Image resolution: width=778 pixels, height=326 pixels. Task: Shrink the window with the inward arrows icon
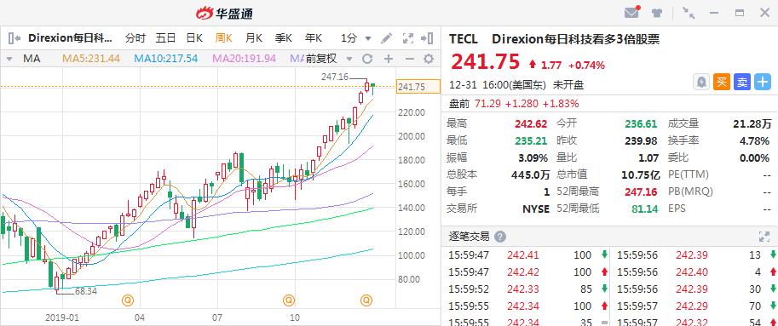pyautogui.click(x=689, y=13)
